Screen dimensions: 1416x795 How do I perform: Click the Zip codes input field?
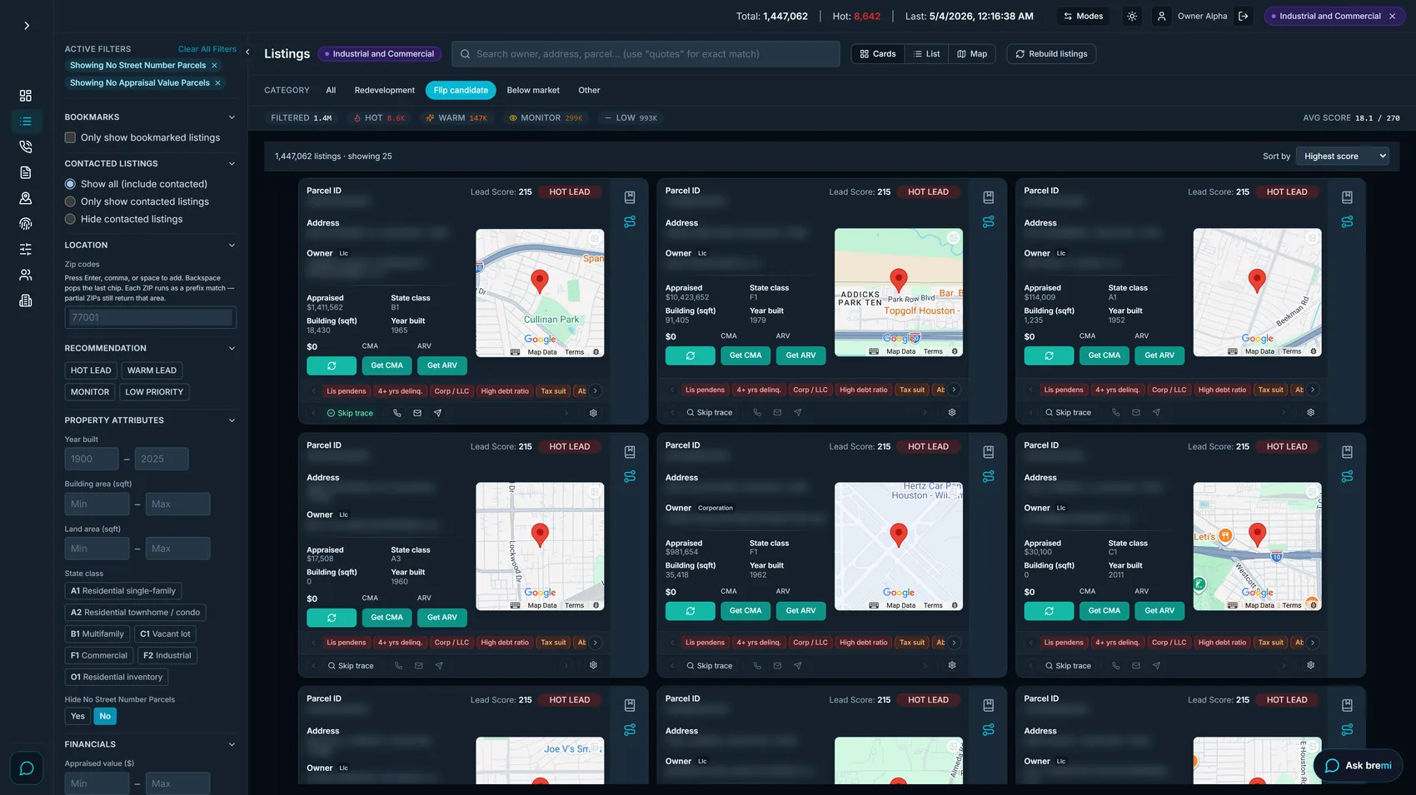151,317
